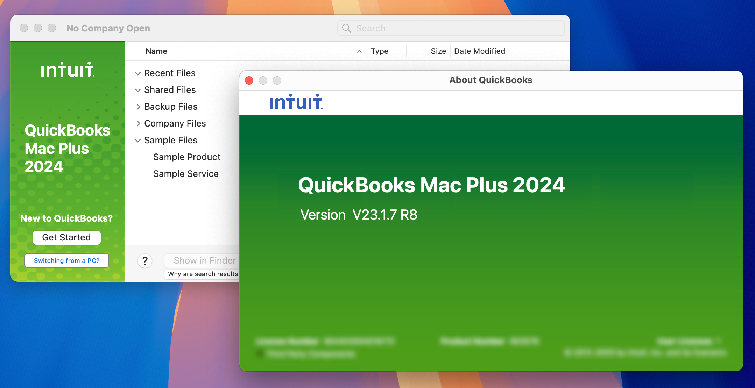Expand the Backup Files group
755x388 pixels.
coord(138,107)
